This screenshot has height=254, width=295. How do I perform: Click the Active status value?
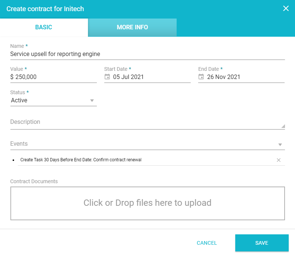pyautogui.click(x=19, y=100)
